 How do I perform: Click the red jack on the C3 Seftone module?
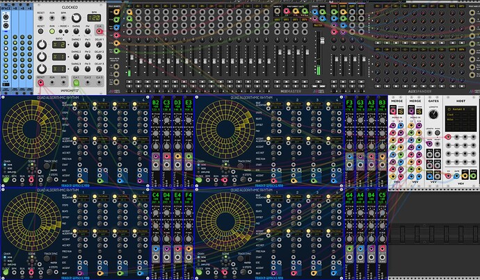click(167, 156)
